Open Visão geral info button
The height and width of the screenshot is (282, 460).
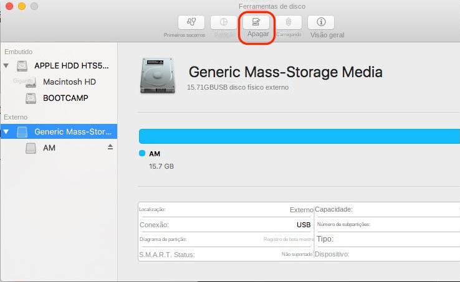[321, 22]
